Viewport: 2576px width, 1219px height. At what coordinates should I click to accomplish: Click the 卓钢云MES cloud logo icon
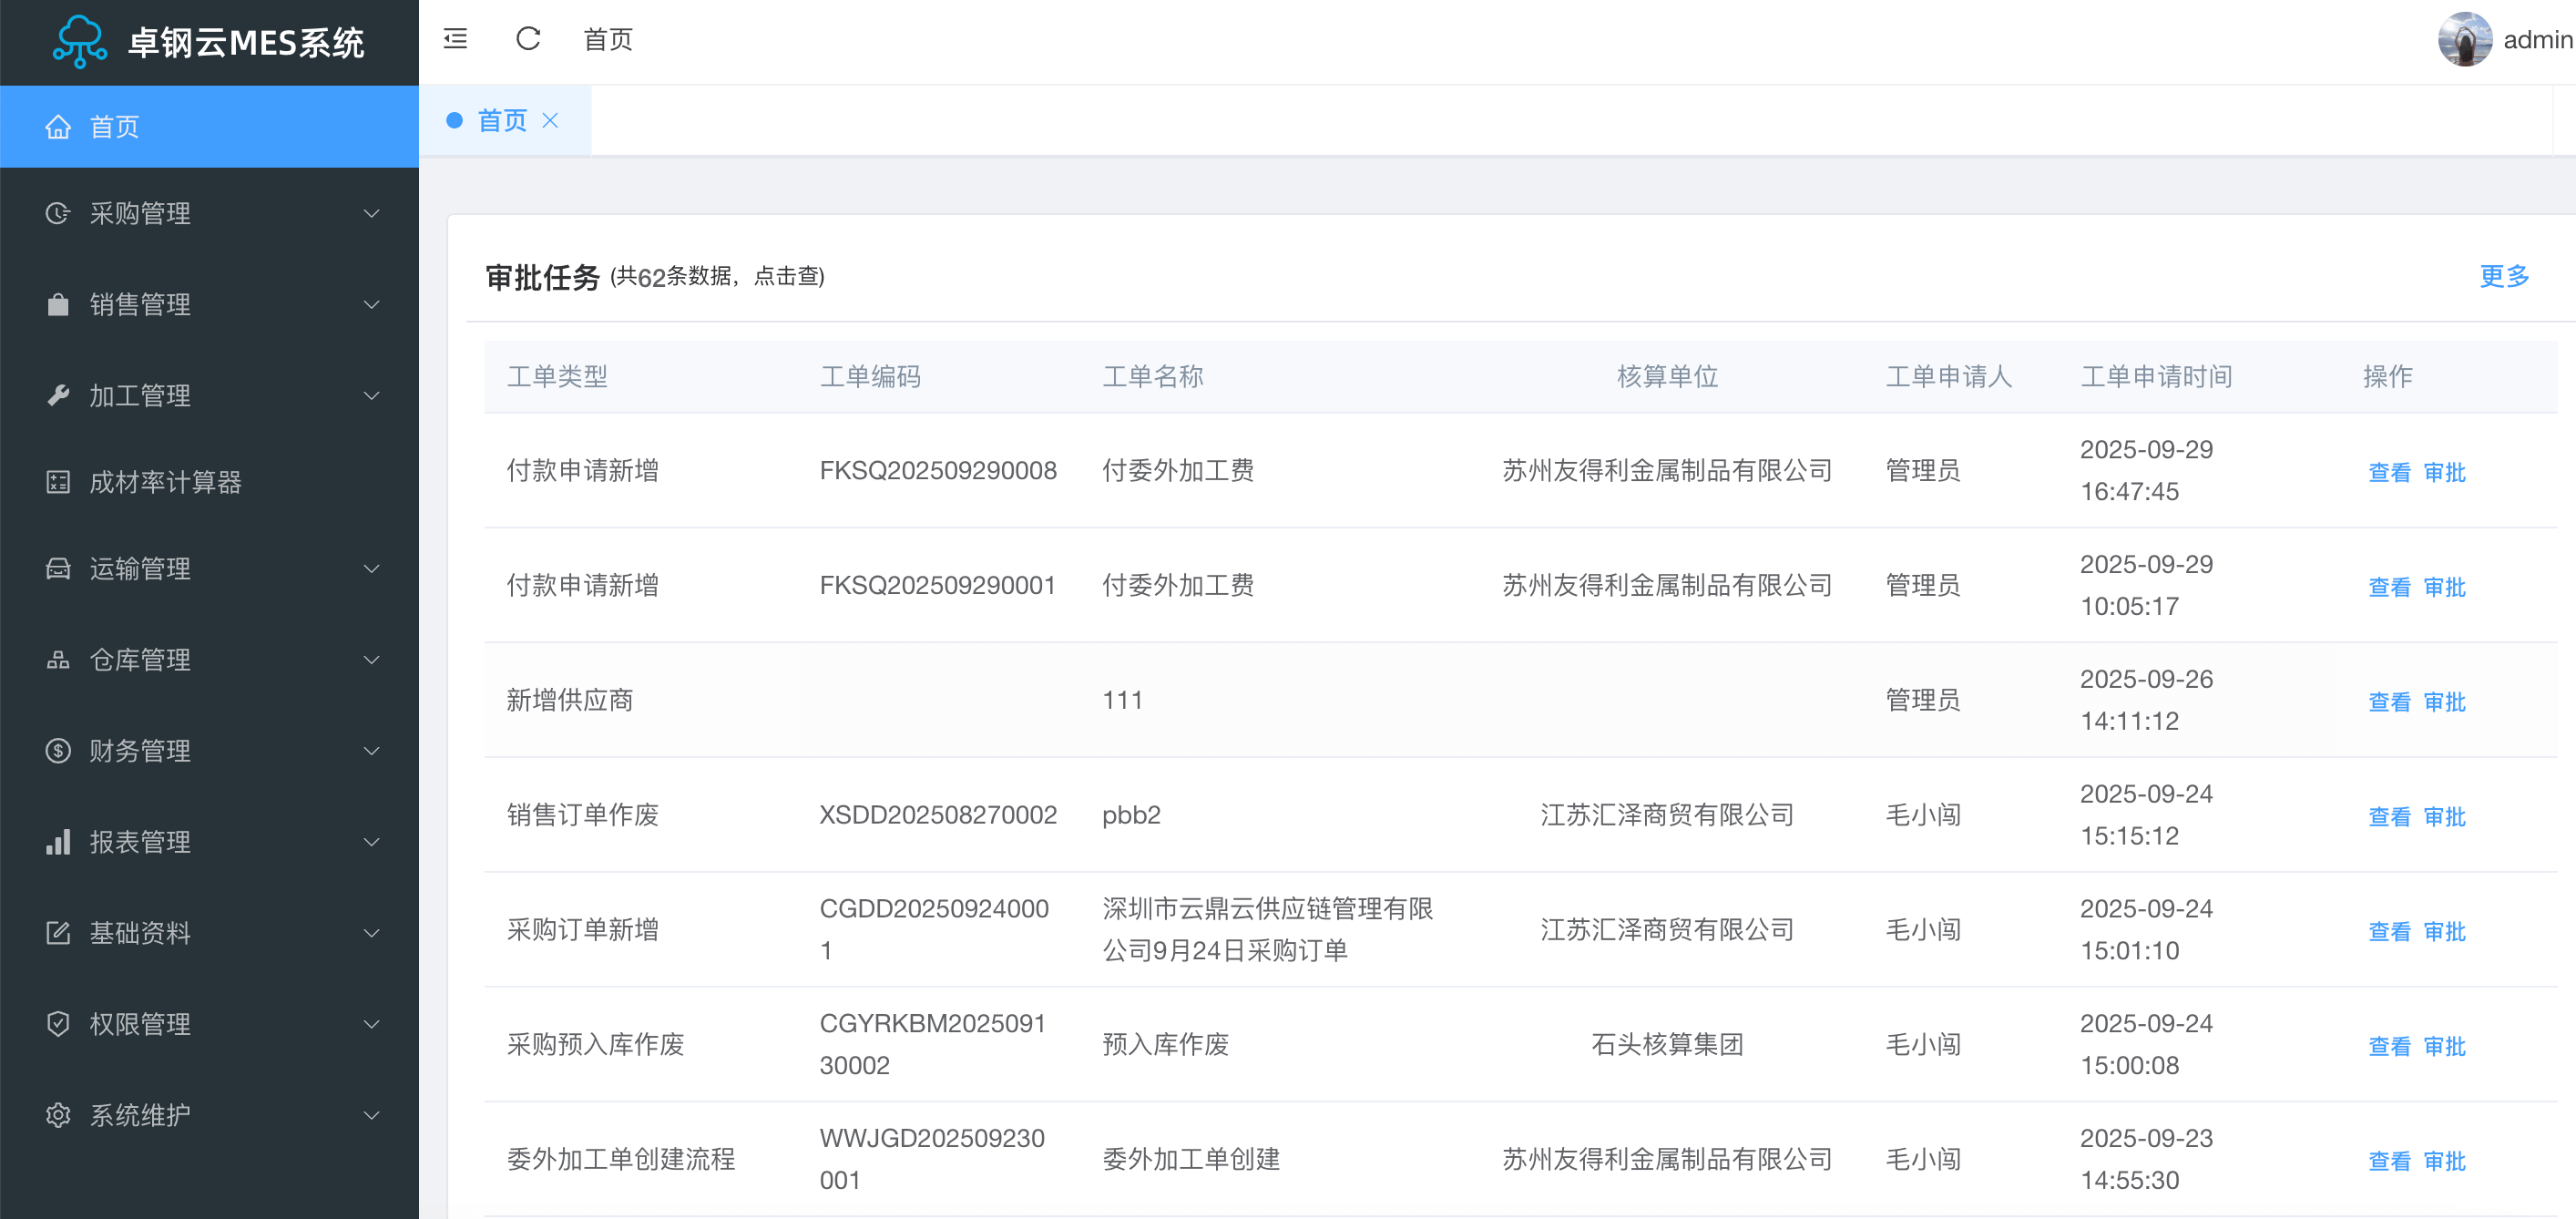(80, 41)
